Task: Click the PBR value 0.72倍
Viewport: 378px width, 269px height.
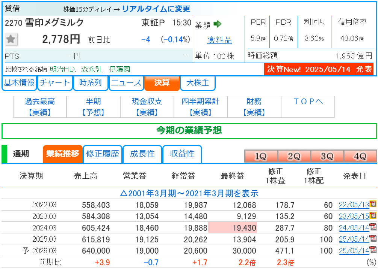Action: 283,39
